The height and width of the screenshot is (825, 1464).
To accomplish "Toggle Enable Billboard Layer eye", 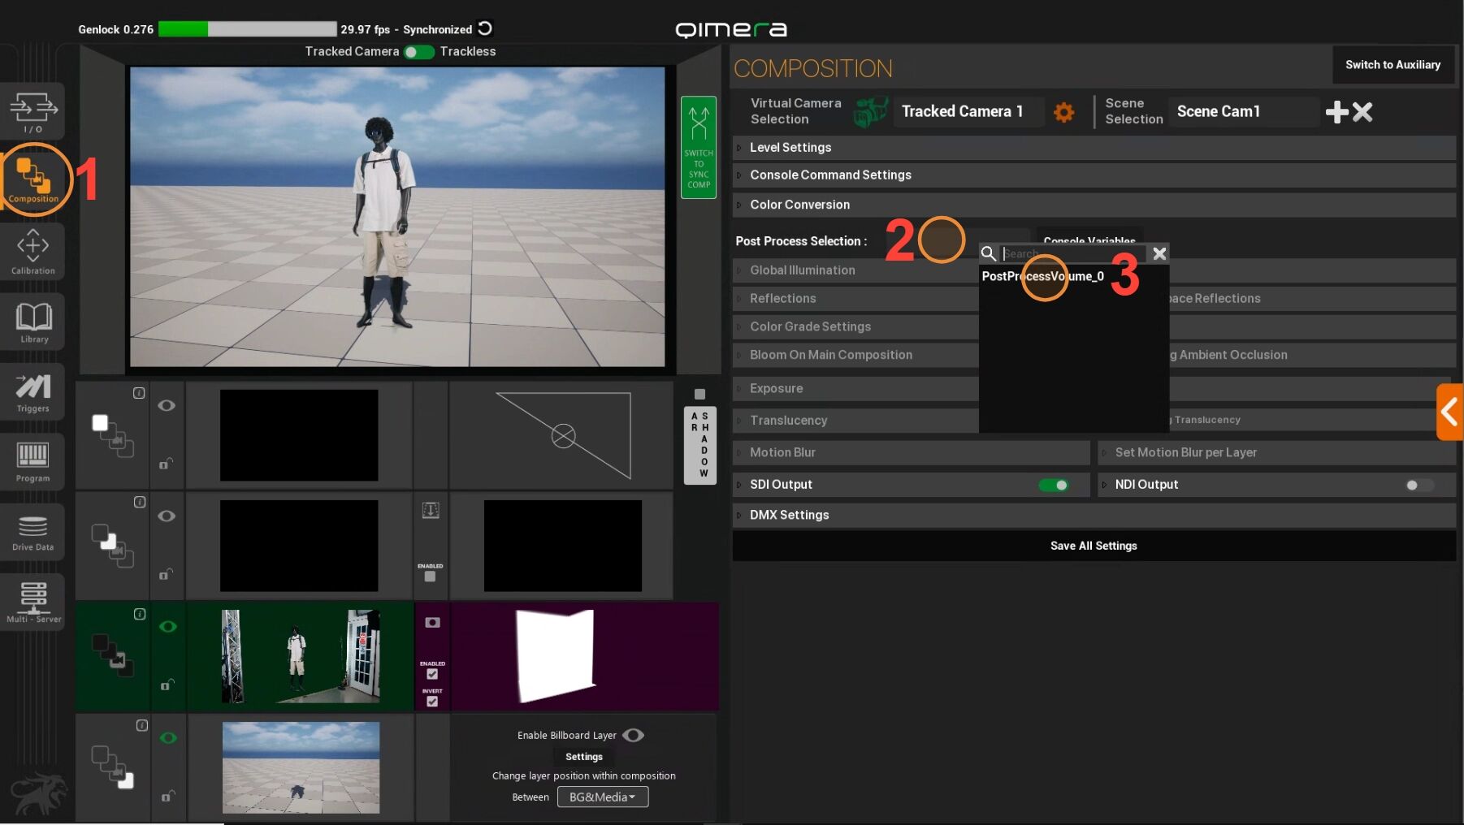I will click(633, 735).
